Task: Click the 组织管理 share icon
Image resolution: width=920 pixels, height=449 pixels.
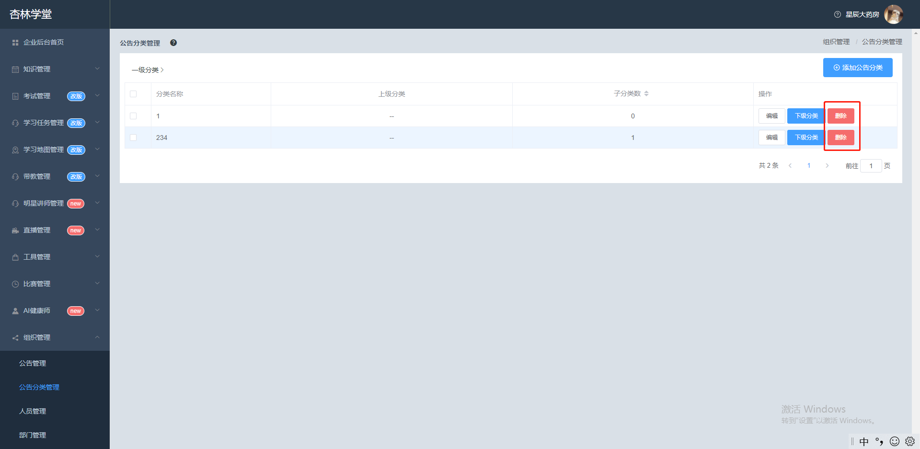Action: point(15,338)
